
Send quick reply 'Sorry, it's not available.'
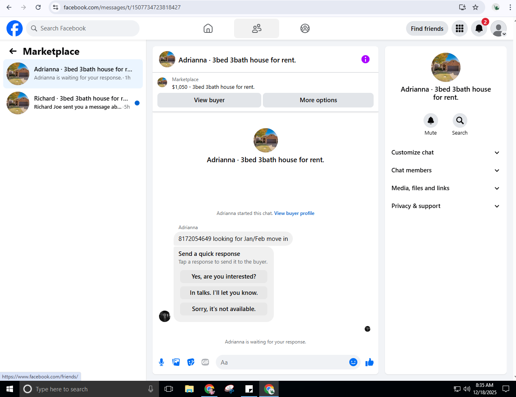tap(224, 309)
